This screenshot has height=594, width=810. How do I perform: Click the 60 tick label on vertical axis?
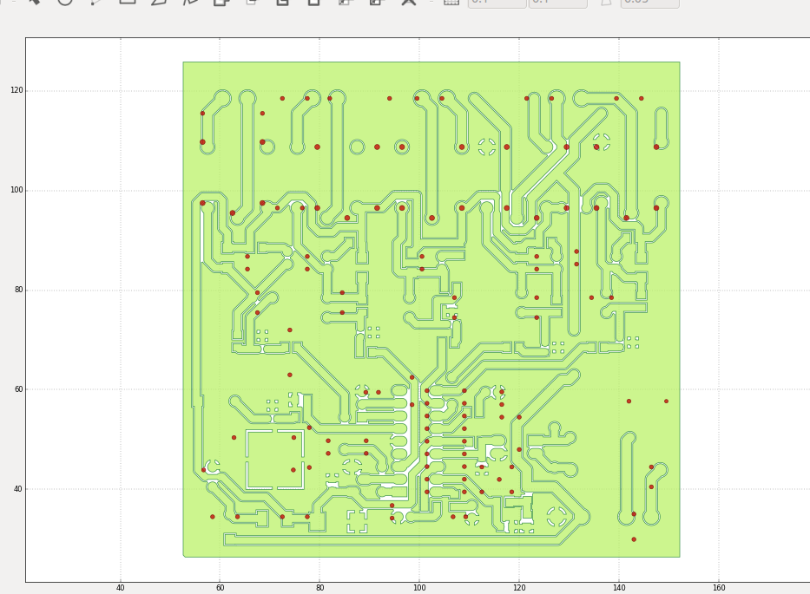(x=18, y=389)
